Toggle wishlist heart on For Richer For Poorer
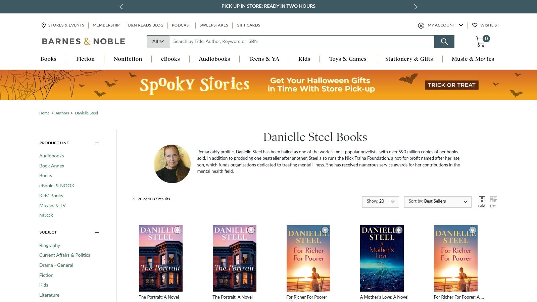Image resolution: width=537 pixels, height=302 pixels. tap(325, 230)
